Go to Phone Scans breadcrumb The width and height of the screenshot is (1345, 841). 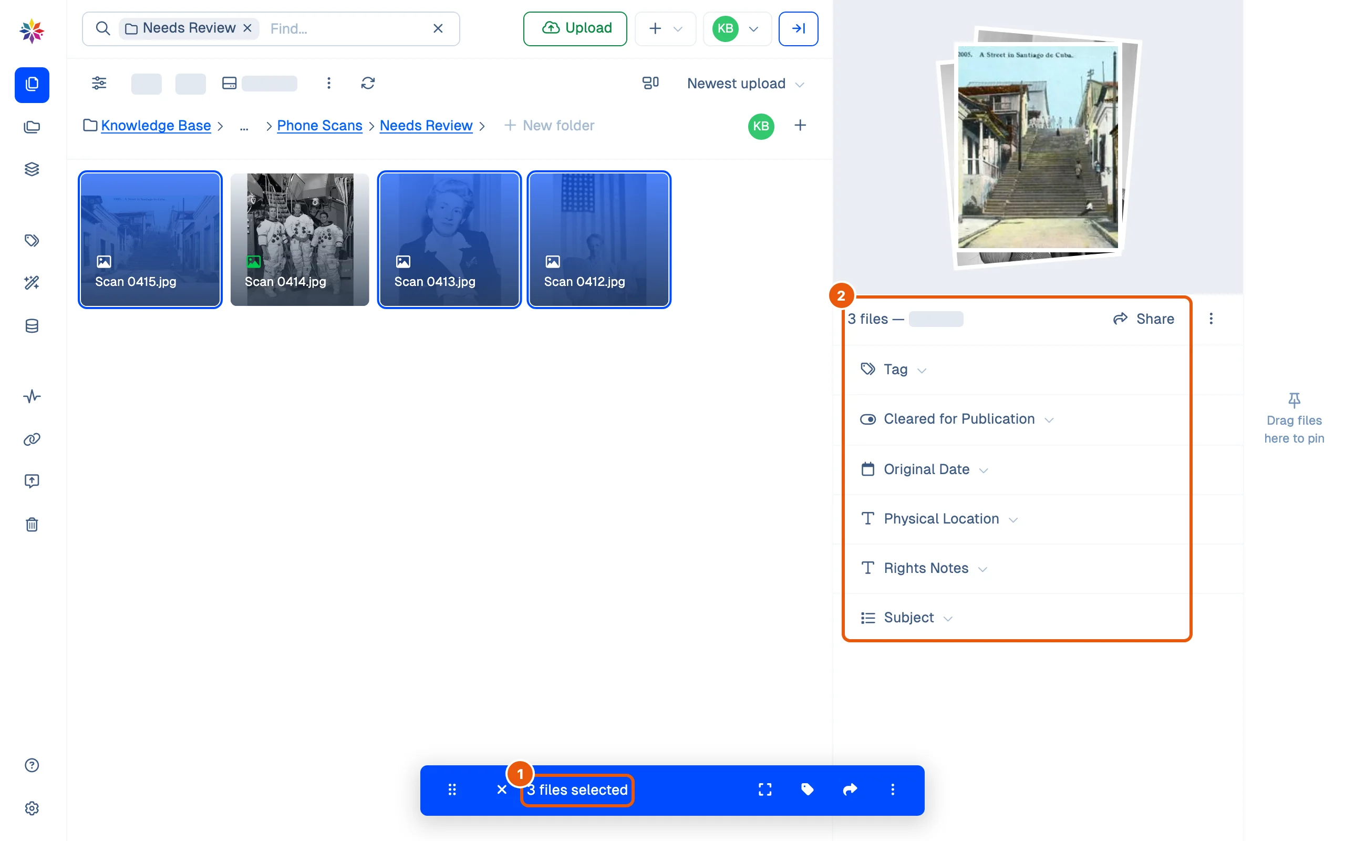coord(319,126)
